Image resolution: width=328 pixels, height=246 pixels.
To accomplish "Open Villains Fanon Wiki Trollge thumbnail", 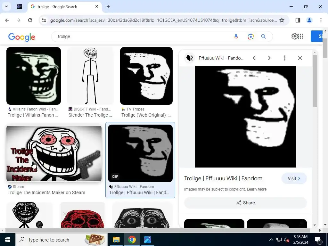I will (x=34, y=76).
